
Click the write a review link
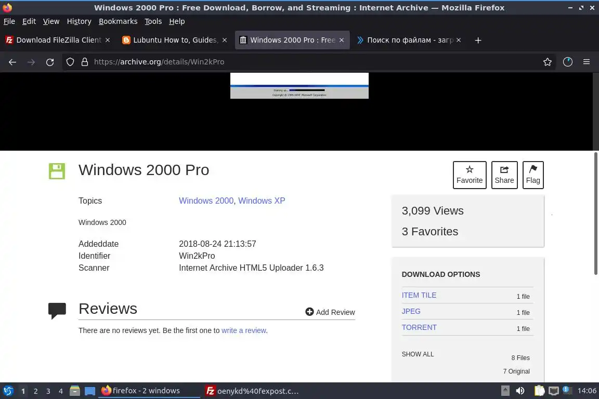[244, 330]
